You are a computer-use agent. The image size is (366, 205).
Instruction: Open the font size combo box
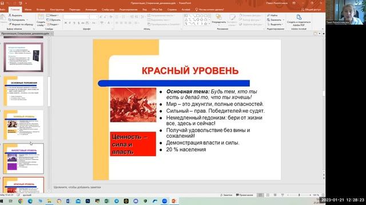click(x=94, y=17)
